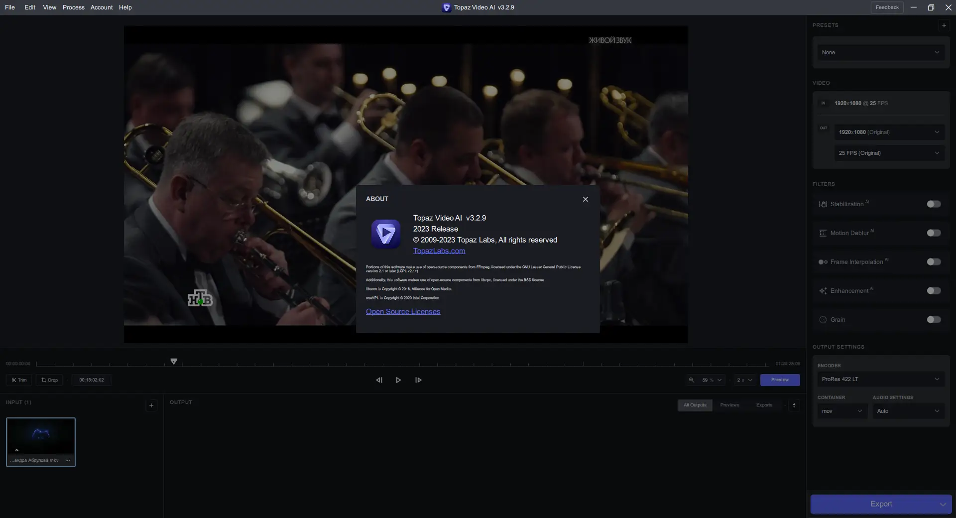Viewport: 956px width, 518px height.
Task: Open the File menu
Action: (10, 7)
